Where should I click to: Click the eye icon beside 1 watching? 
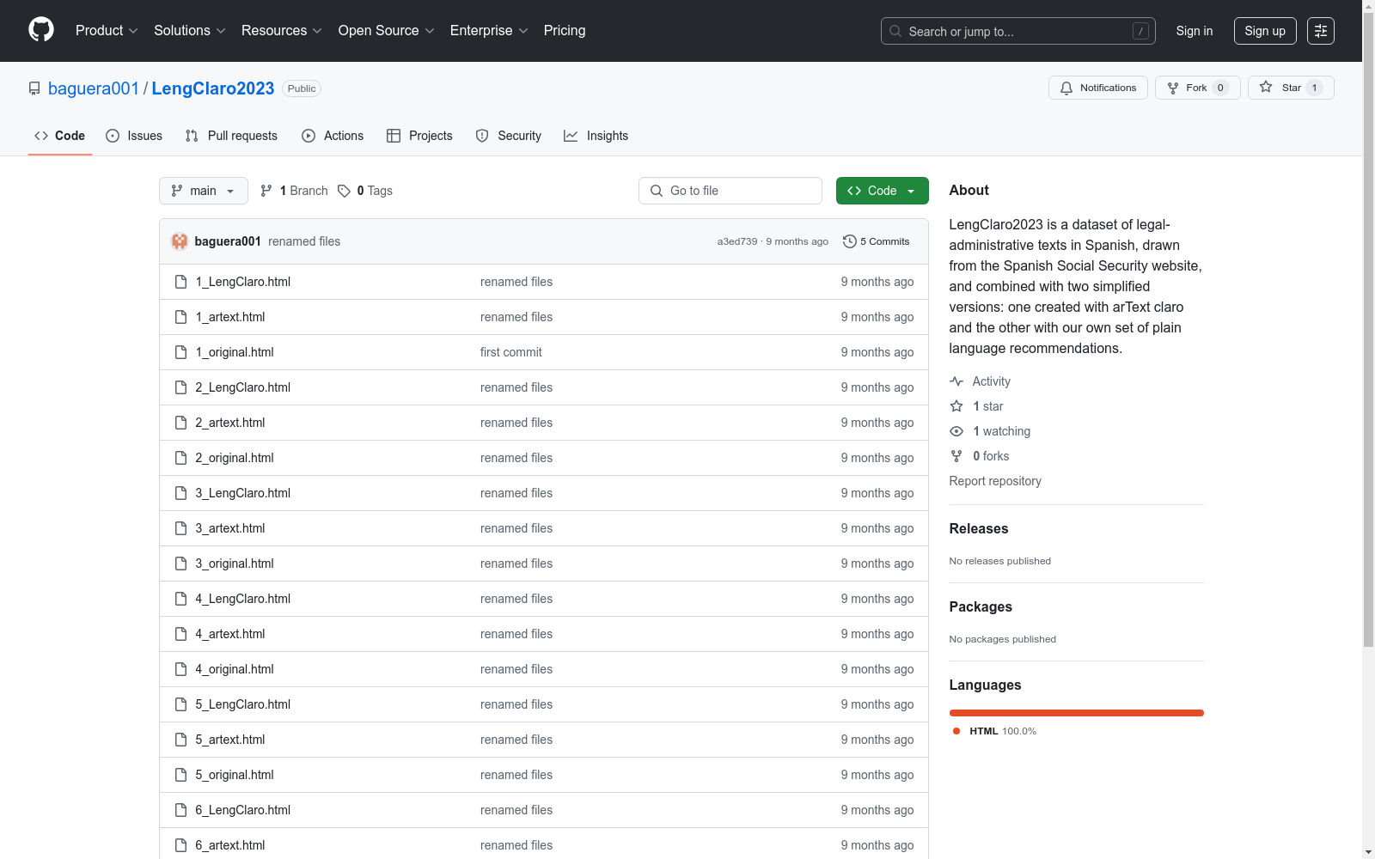click(x=956, y=431)
